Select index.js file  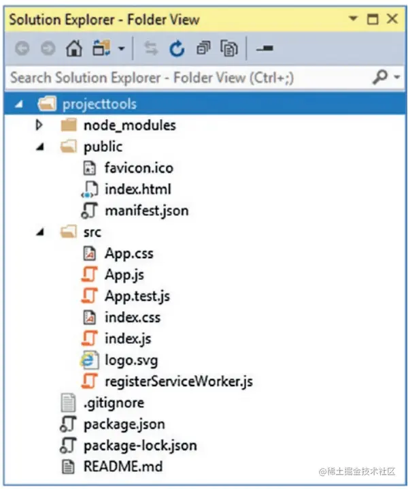(128, 339)
